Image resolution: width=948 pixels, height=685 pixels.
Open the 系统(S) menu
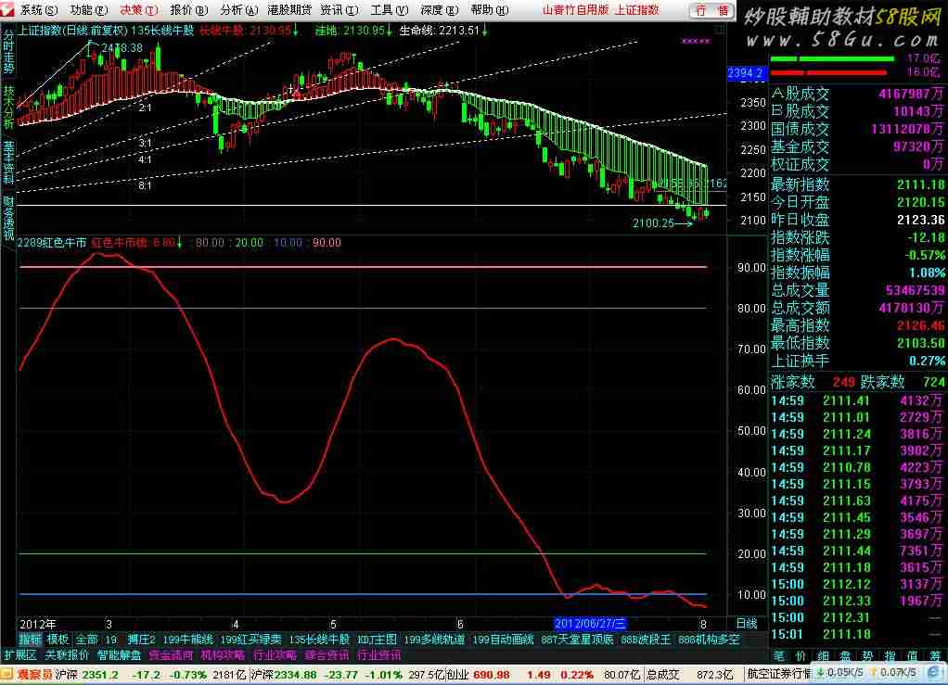click(x=39, y=10)
